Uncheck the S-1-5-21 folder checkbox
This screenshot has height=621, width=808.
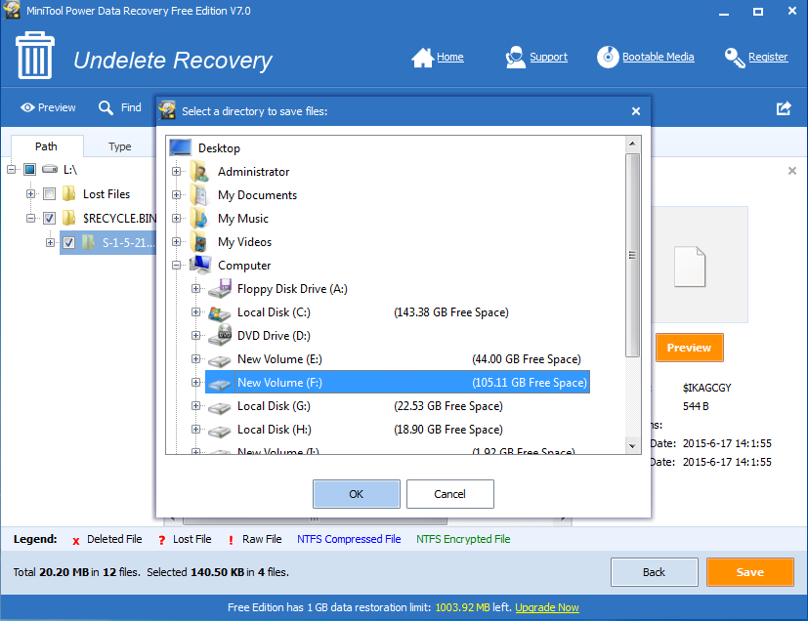click(x=68, y=242)
